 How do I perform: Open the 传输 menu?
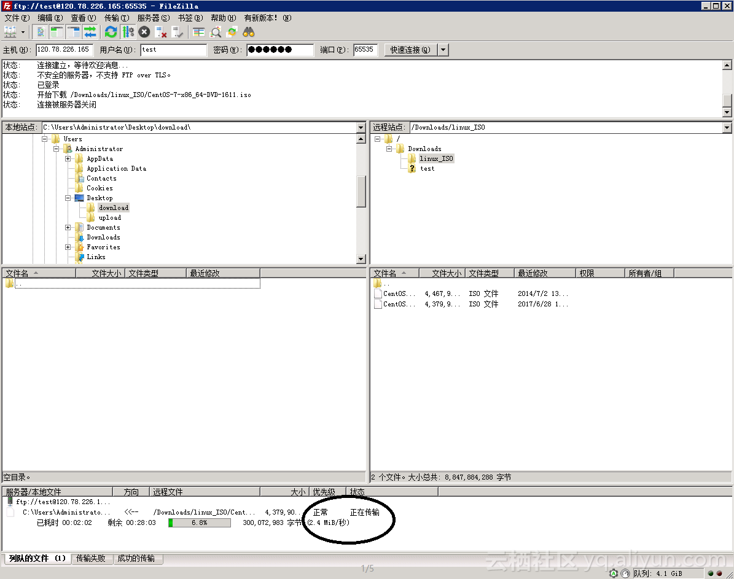tap(117, 18)
